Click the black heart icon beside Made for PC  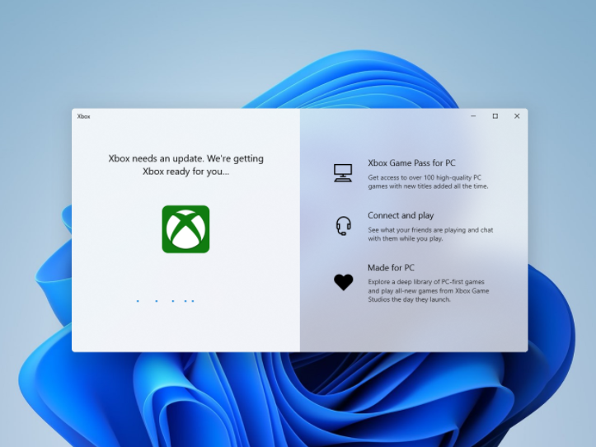pos(343,282)
